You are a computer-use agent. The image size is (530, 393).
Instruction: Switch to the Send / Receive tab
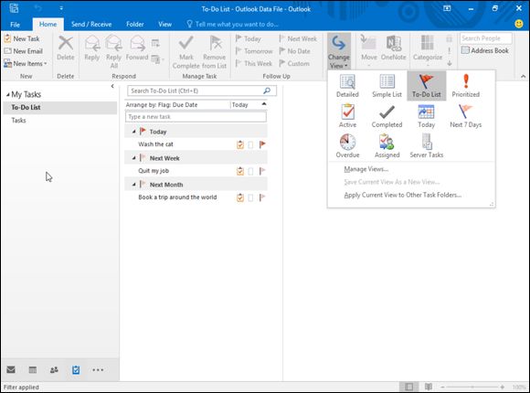(x=91, y=24)
